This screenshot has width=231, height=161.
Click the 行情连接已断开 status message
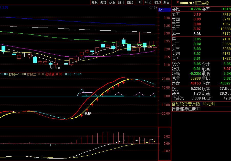tap(186, 109)
